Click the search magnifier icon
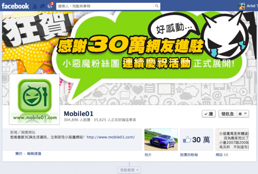The width and height of the screenshot is (258, 174). [x=157, y=6]
